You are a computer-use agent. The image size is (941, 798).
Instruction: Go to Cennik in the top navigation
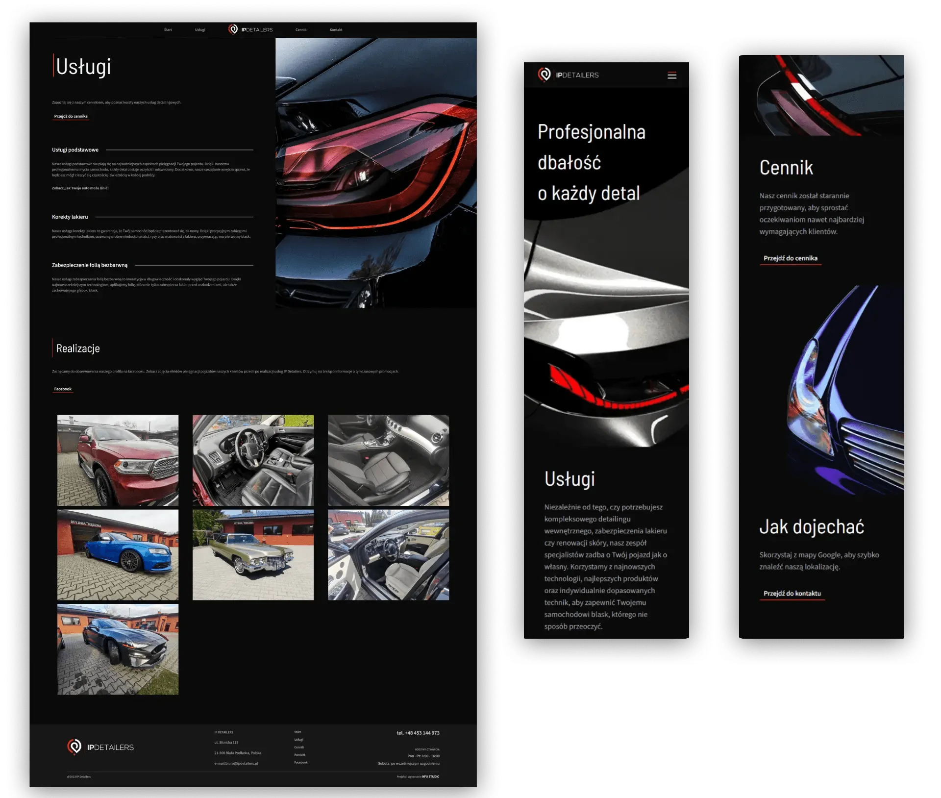(x=301, y=30)
